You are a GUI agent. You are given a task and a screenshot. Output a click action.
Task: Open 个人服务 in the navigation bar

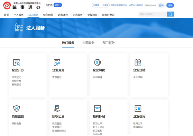(x=19, y=15)
